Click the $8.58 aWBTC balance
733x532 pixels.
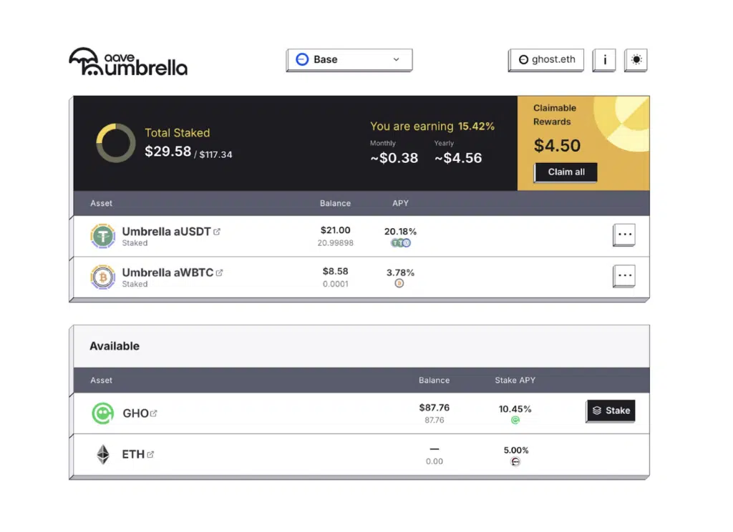tap(335, 272)
